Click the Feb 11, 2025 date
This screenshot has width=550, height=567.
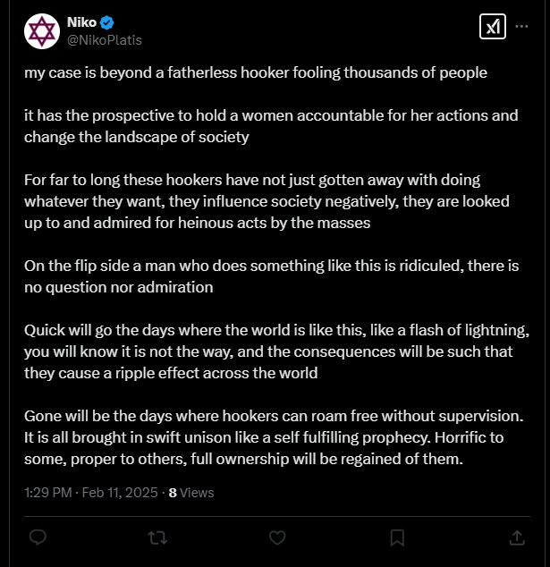(120, 493)
